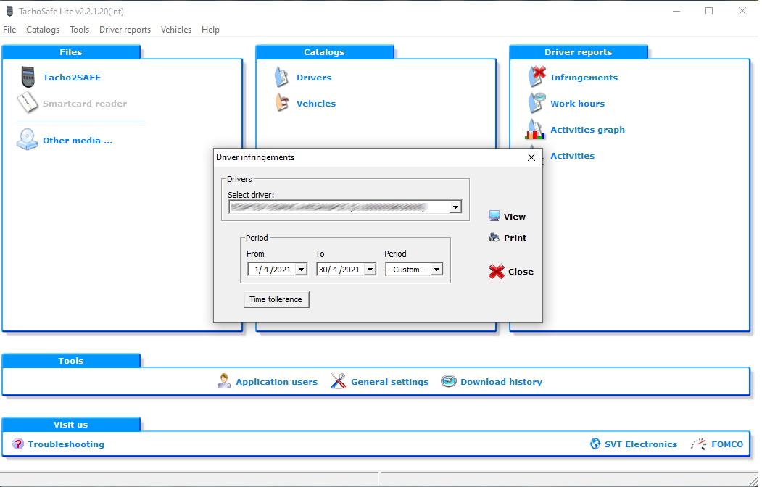Click the Close label in the dialog
This screenshot has height=487, width=762.
[x=521, y=272]
